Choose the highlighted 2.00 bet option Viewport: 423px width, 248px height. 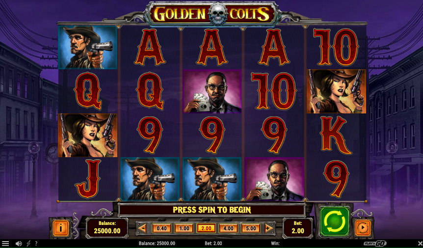[207, 228]
